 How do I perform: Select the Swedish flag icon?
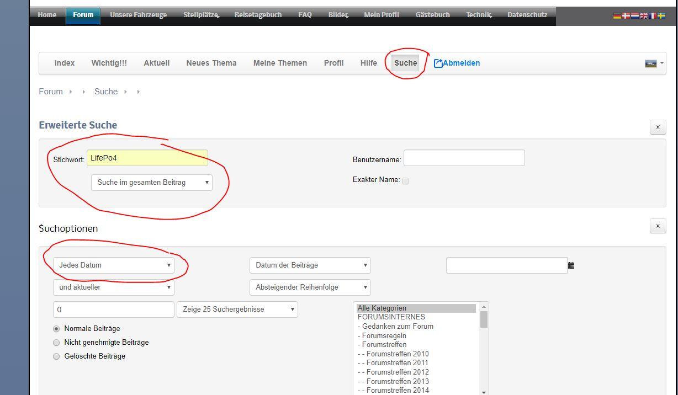(x=661, y=16)
